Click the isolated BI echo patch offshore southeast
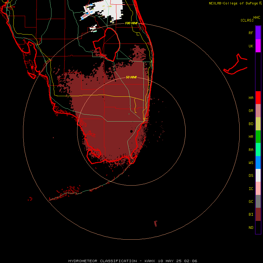Screen dimensions: 263x263 [156, 224]
